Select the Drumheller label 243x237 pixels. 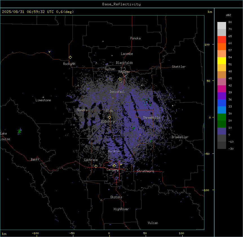coord(180,137)
